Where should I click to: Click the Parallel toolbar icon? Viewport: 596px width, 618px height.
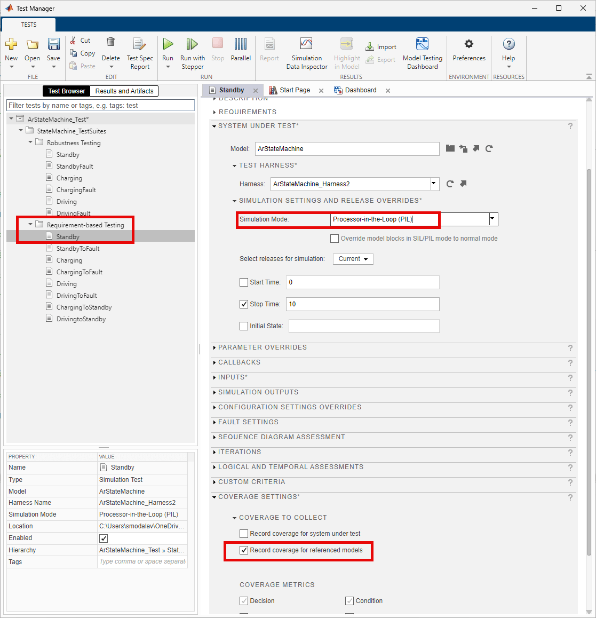pos(241,45)
